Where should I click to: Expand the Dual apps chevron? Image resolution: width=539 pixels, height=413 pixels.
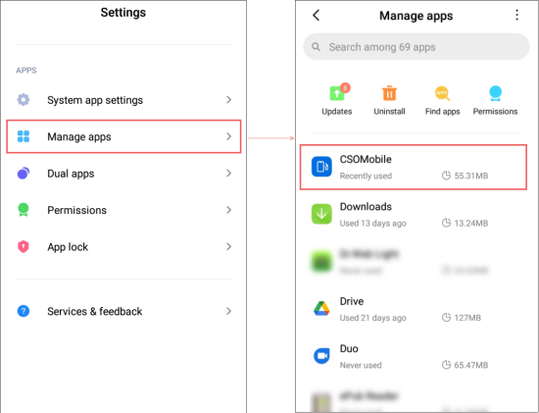[x=228, y=173]
